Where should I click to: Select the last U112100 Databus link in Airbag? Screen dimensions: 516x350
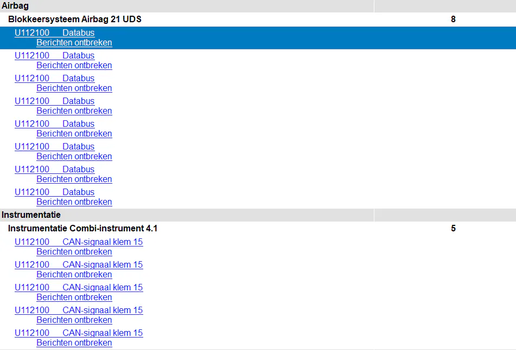(54, 192)
